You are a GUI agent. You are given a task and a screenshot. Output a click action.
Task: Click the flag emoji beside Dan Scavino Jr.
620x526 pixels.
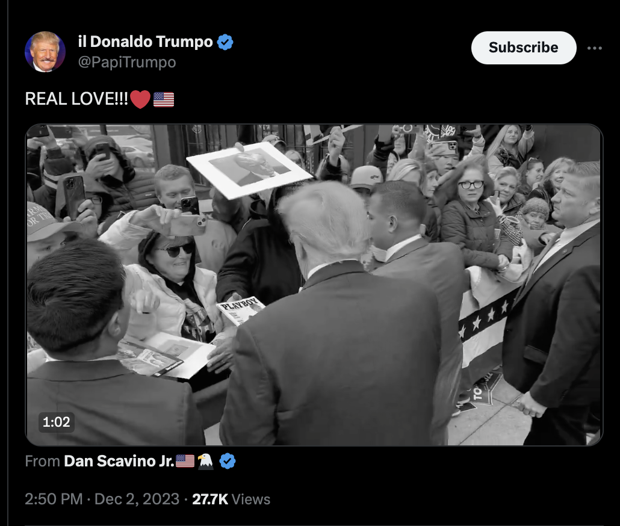pos(185,461)
